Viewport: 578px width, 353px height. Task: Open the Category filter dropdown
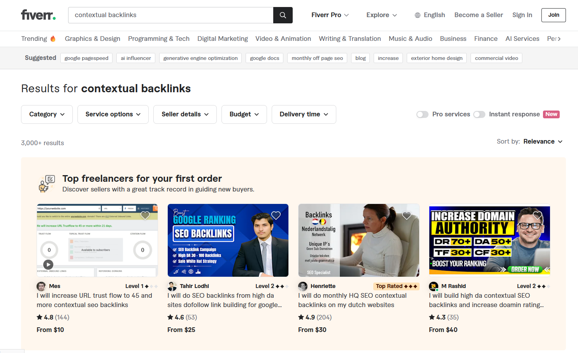pos(47,114)
